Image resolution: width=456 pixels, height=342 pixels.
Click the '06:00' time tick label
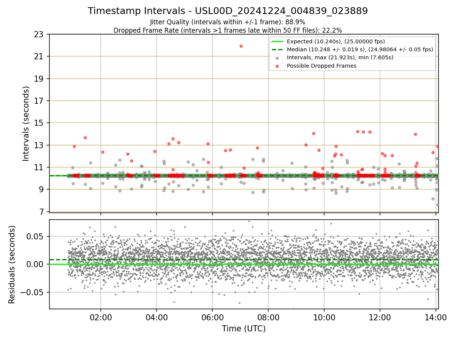(212, 317)
